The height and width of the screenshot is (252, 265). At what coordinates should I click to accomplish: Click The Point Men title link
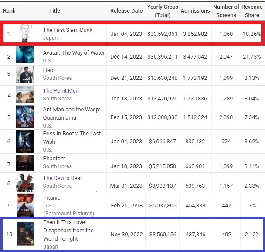[x=60, y=90]
